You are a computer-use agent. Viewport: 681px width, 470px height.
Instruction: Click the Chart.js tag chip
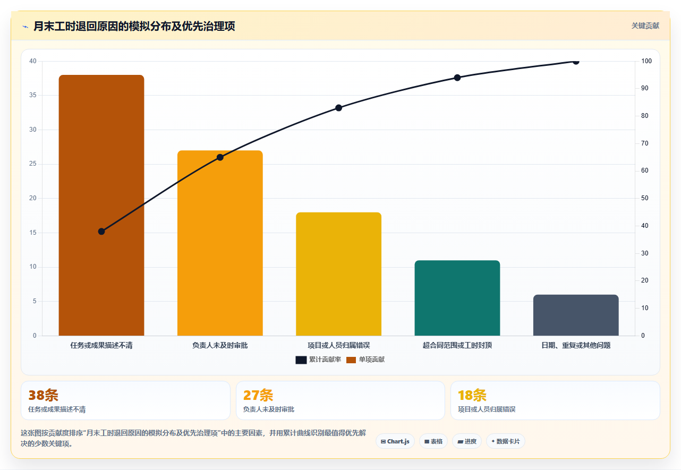[x=395, y=441]
